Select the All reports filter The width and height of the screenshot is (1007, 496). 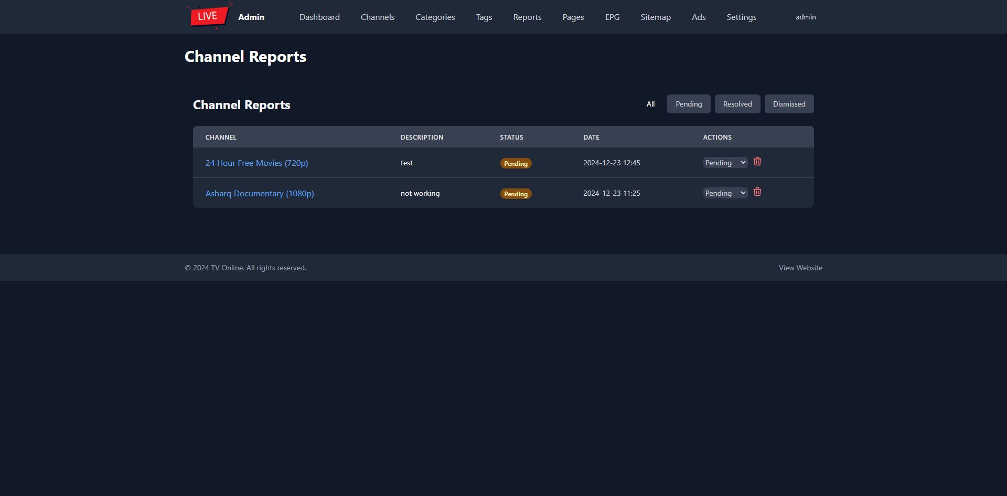click(x=650, y=104)
